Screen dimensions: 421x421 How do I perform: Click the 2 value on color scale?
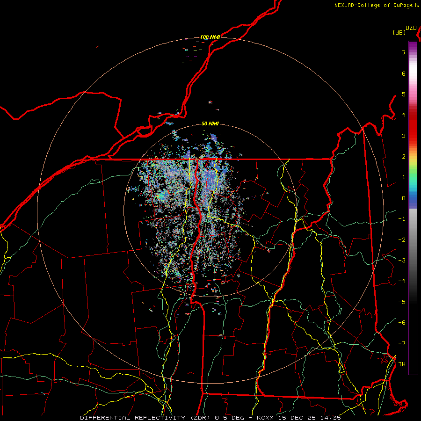point(404,157)
